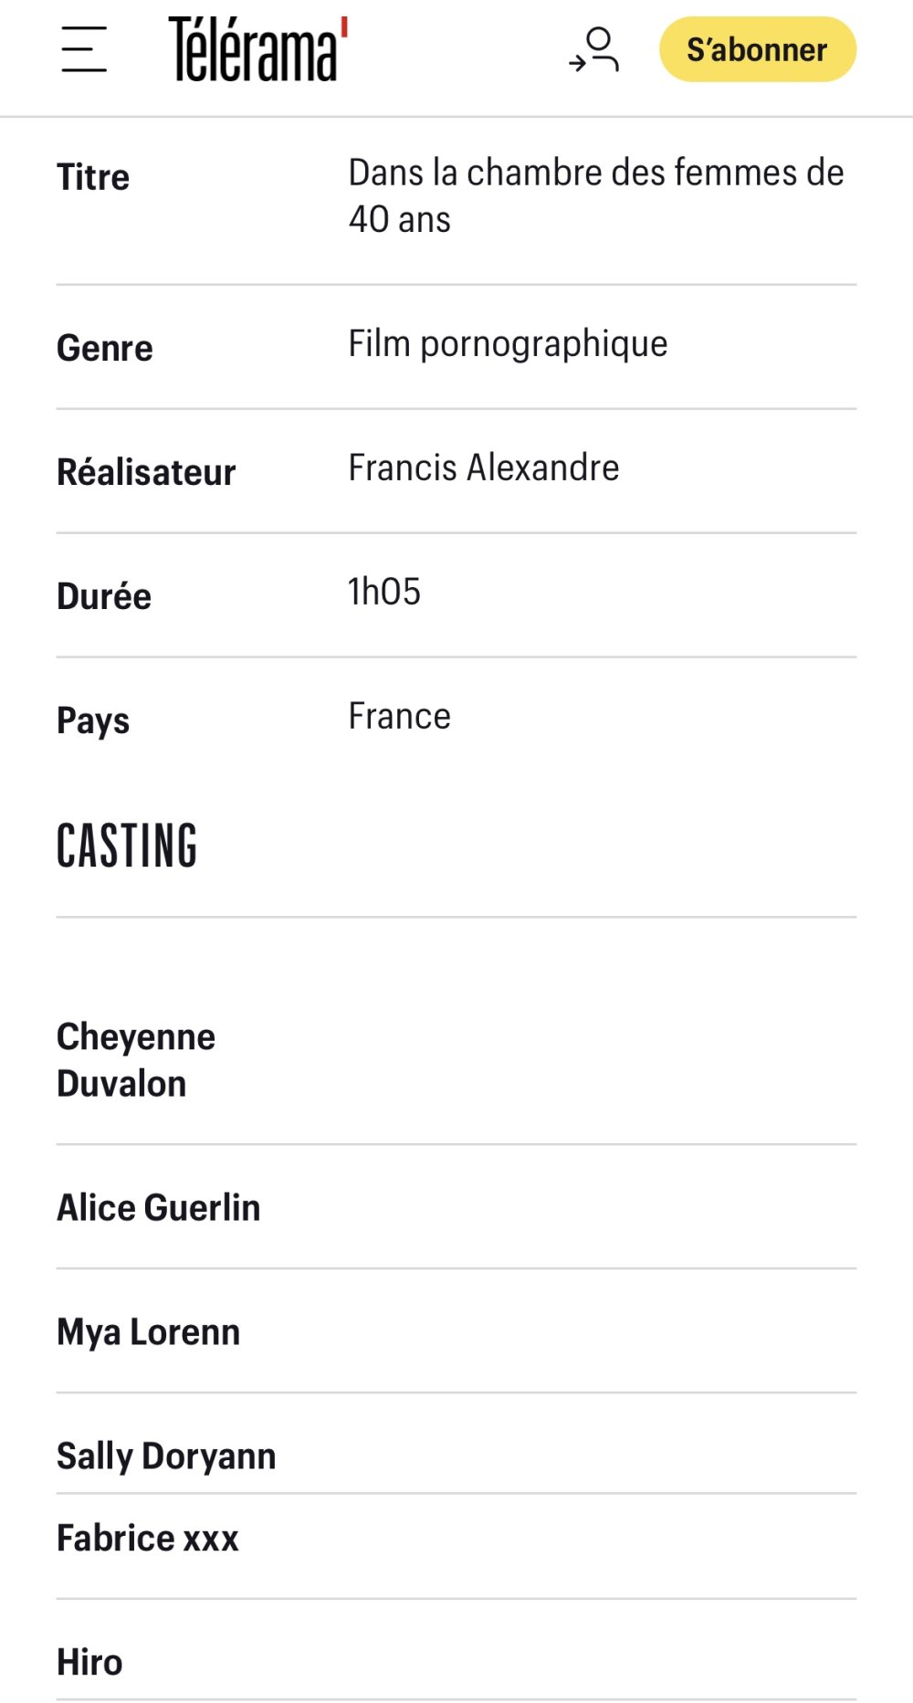The height and width of the screenshot is (1703, 913).
Task: Click the CASTING section heading
Action: point(127,846)
